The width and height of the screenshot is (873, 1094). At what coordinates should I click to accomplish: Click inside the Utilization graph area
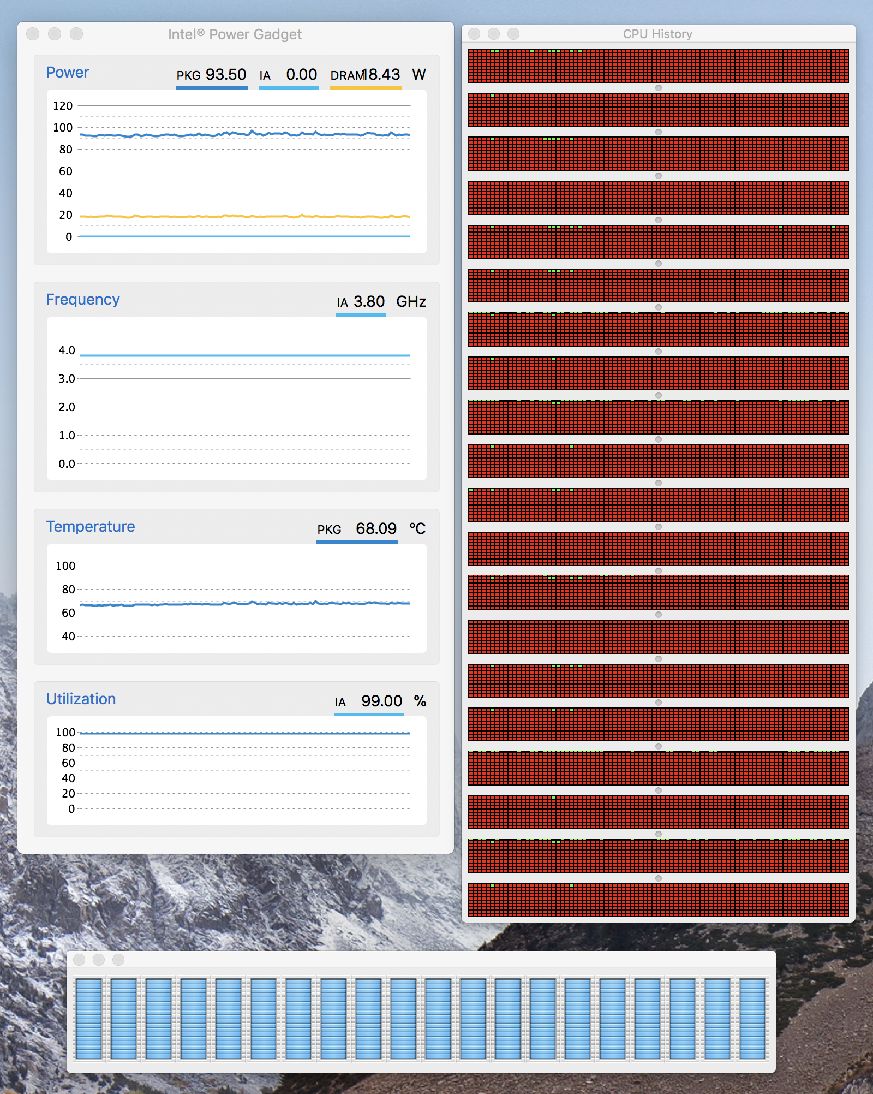237,771
